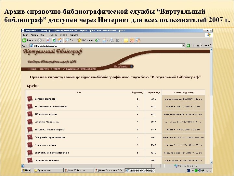Image resolution: width=234 pixels, height=176 pixels.
Task: Open the Запитати navigation link
Action: pyautogui.click(x=44, y=69)
